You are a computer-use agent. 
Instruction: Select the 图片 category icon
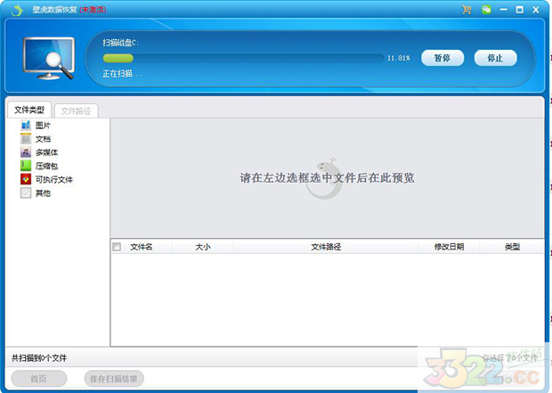26,125
